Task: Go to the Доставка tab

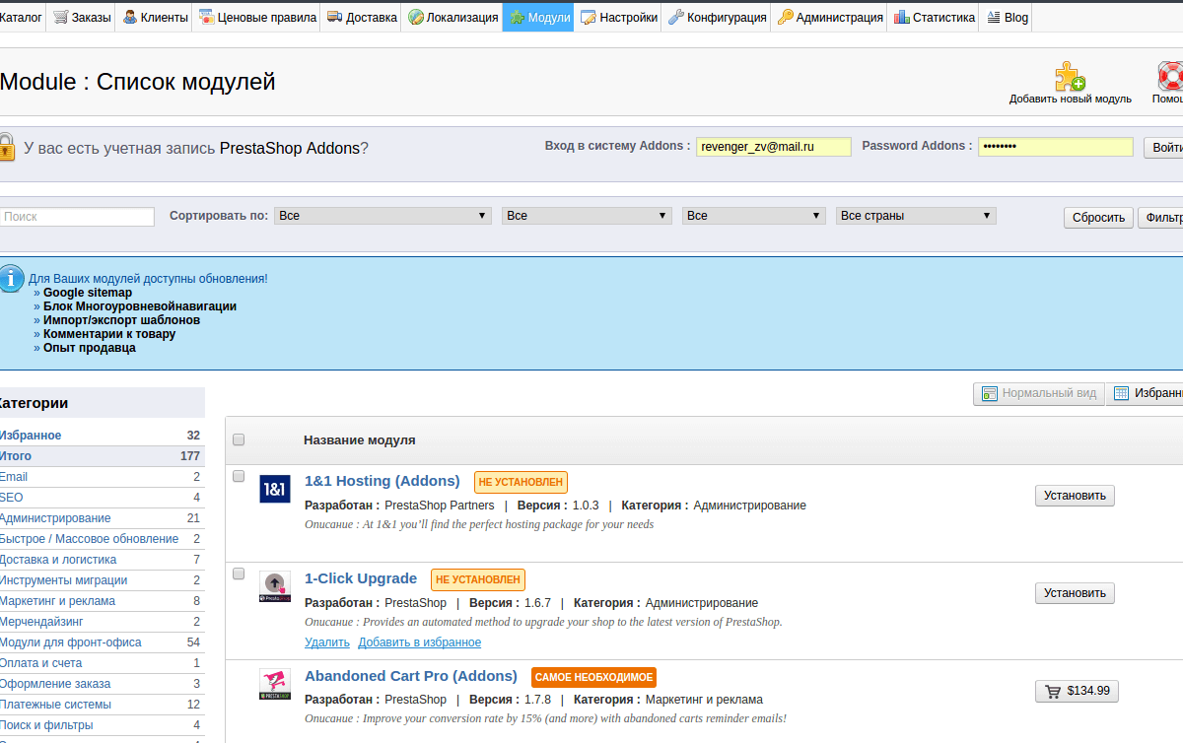Action: (x=361, y=17)
